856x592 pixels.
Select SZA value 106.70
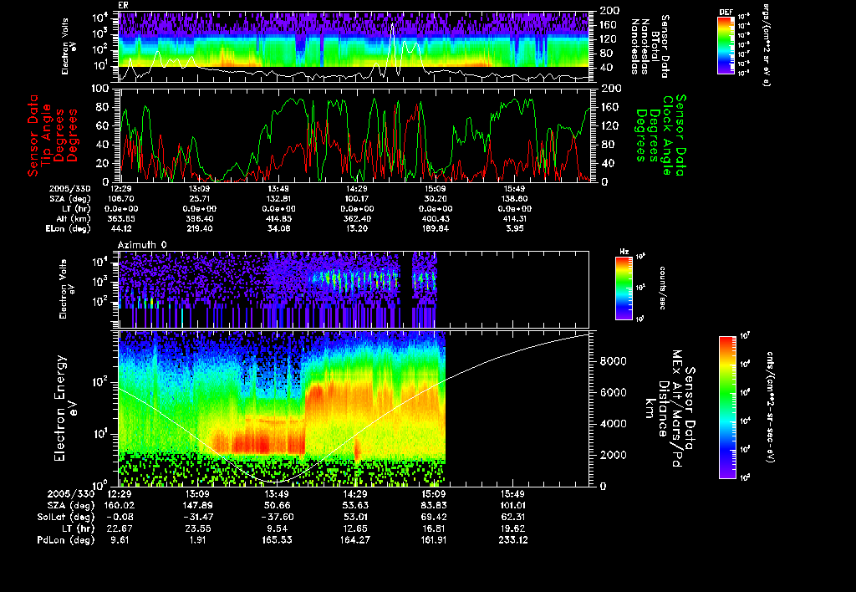pyautogui.click(x=122, y=199)
